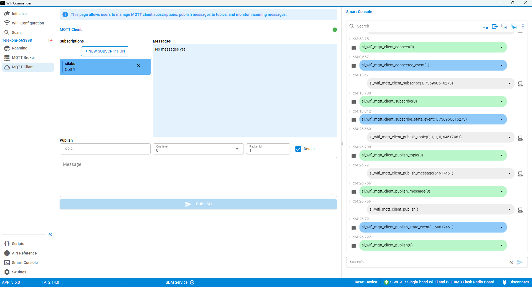The image size is (532, 287).
Task: Click chip icon beside sl_wifi_mqtt_client_connect(0)
Action: pyautogui.click(x=354, y=48)
